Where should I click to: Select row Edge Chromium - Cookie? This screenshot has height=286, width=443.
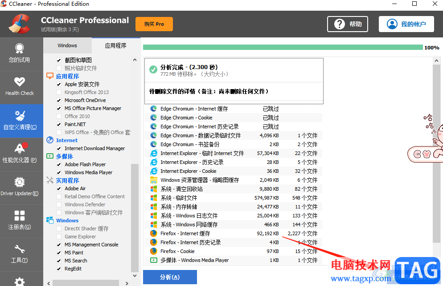click(234, 118)
